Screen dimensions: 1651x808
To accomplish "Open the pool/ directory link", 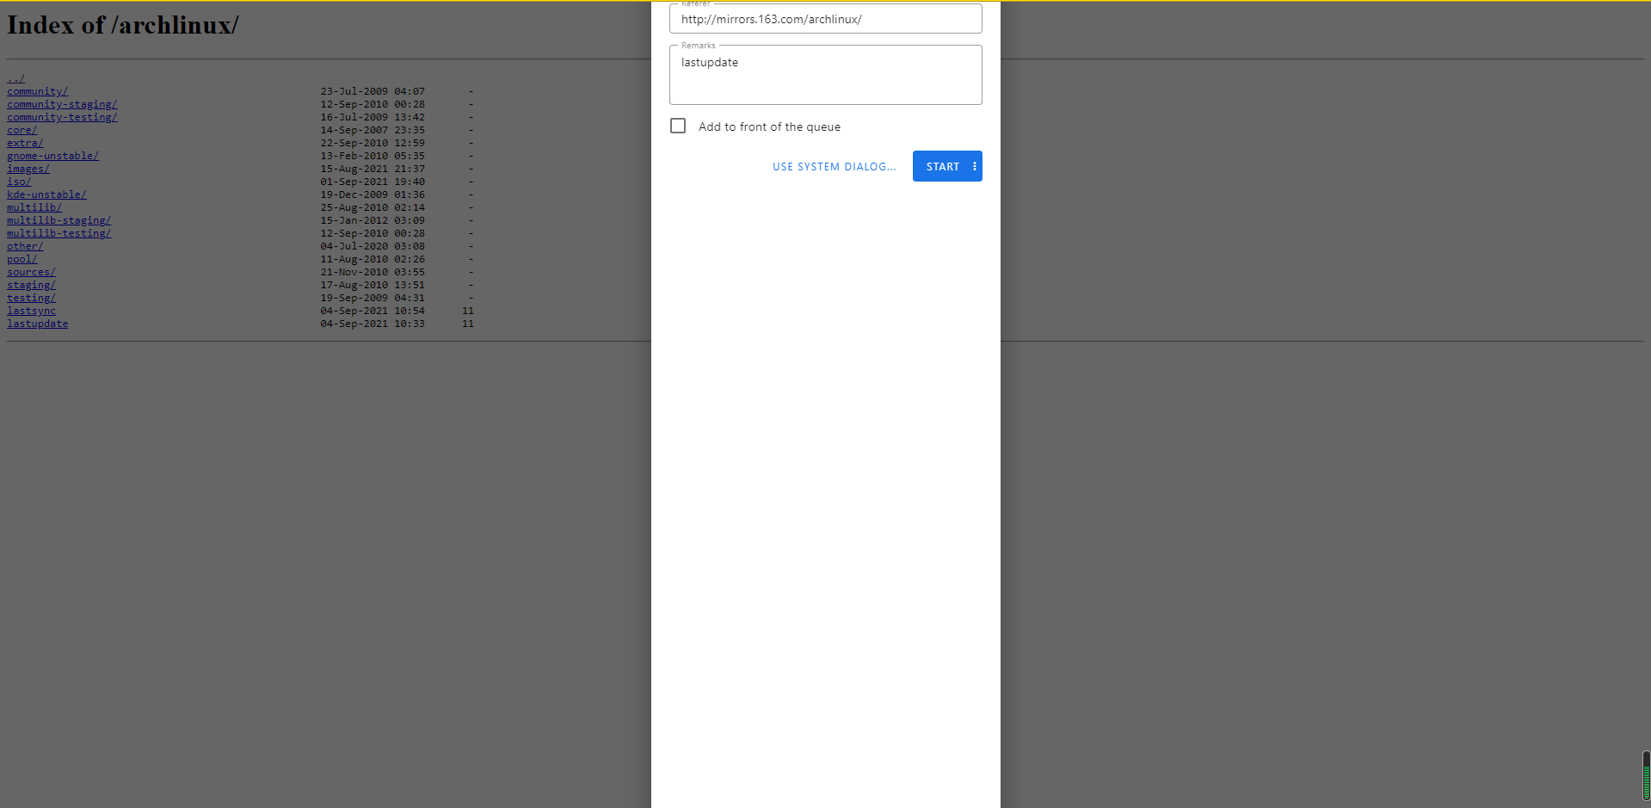I will pos(22,259).
